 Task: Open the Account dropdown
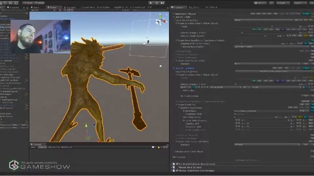coord(283,3)
